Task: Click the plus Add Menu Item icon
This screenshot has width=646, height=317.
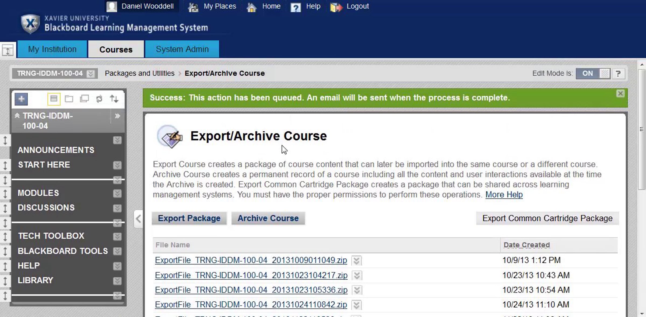Action: (21, 99)
